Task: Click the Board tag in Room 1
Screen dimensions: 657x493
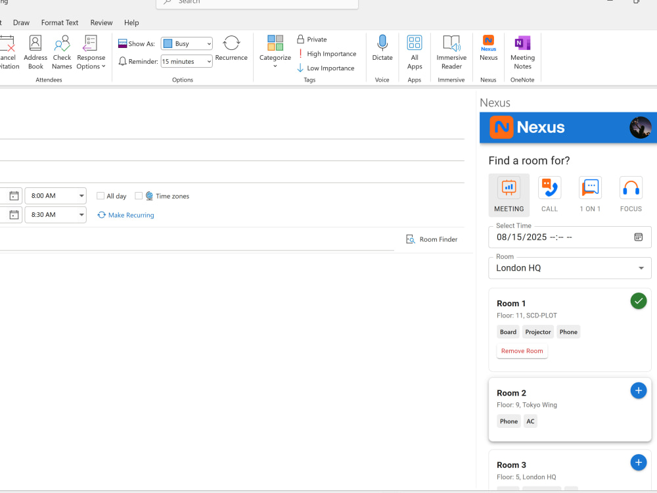Action: 508,332
